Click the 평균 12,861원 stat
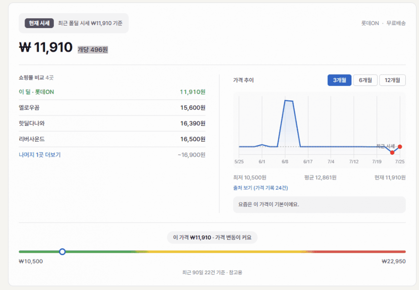Image resolution: width=419 pixels, height=290 pixels. [320, 177]
